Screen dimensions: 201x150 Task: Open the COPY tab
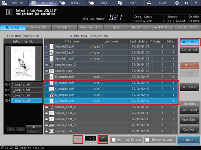click(130, 3)
